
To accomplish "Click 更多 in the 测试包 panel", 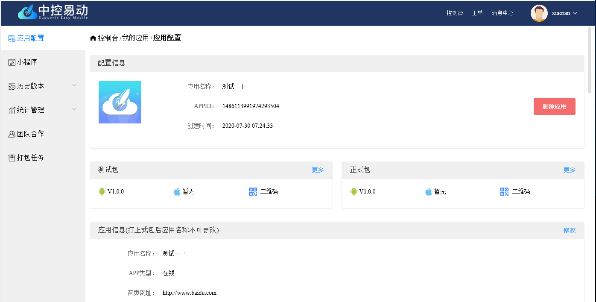I will pos(318,170).
